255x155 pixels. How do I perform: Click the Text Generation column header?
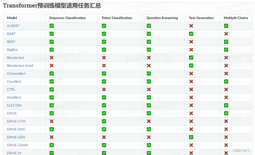[201, 18]
